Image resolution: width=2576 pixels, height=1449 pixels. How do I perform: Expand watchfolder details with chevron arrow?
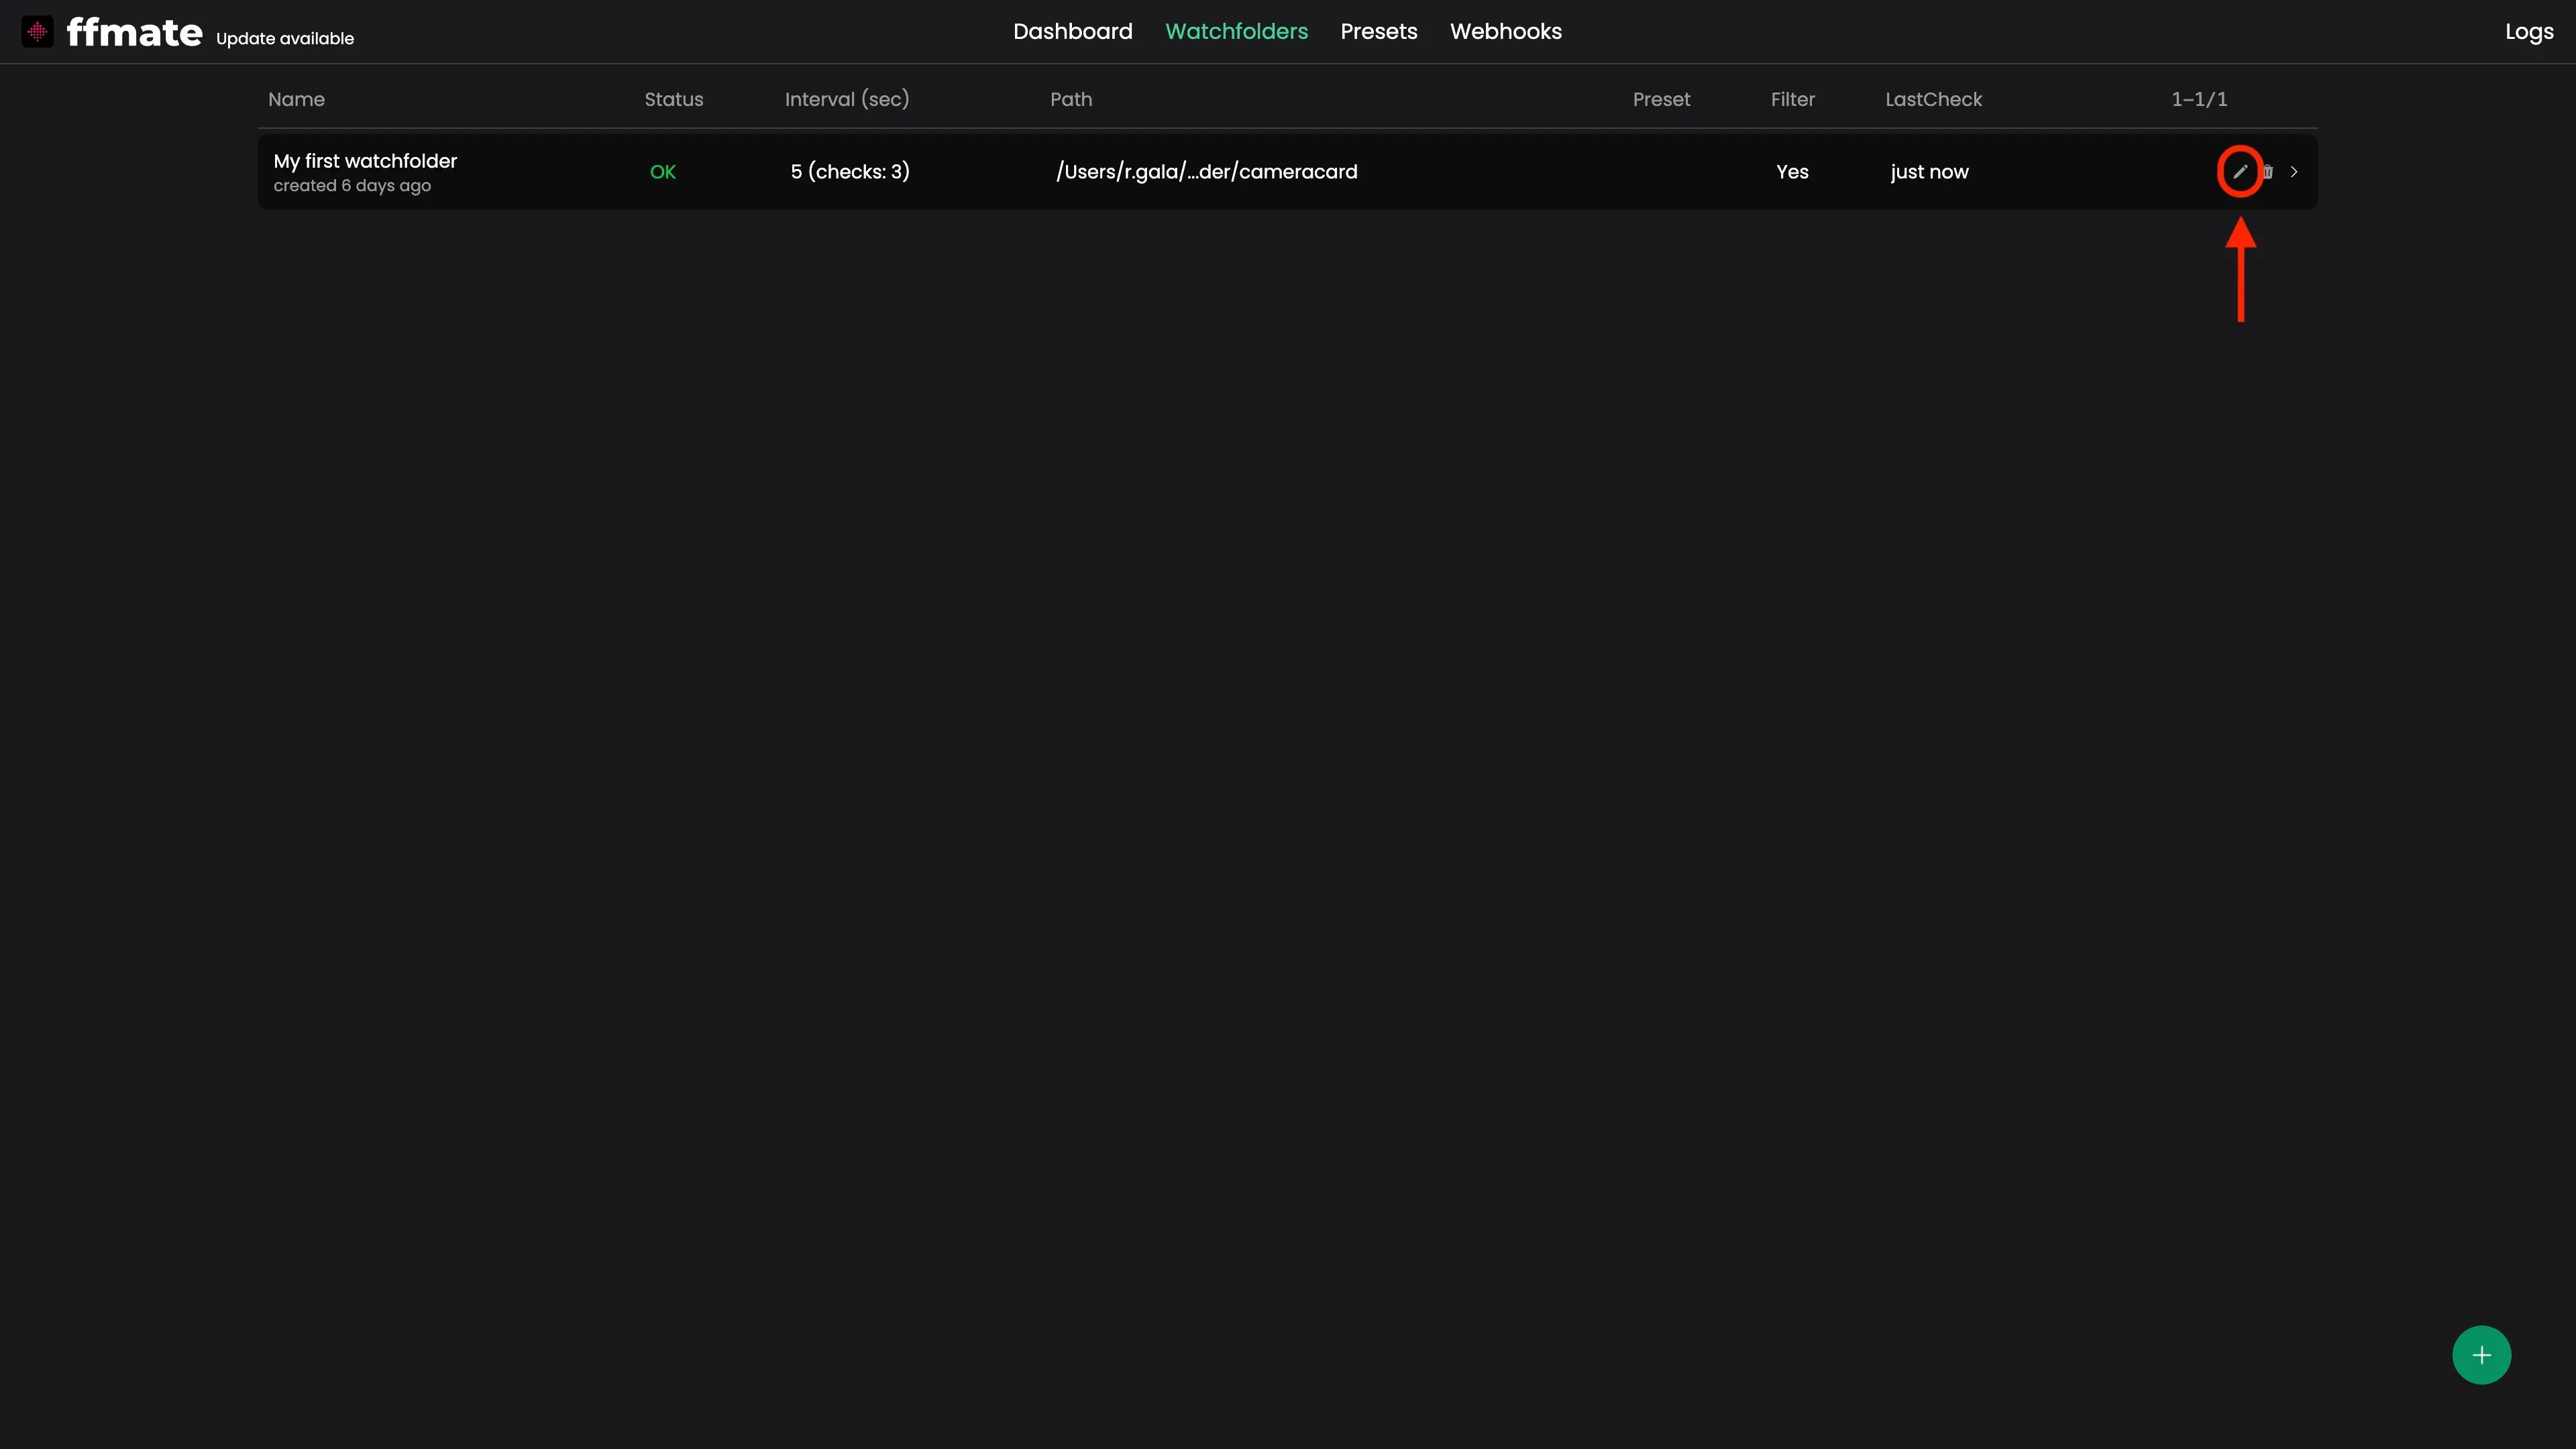(x=2294, y=172)
